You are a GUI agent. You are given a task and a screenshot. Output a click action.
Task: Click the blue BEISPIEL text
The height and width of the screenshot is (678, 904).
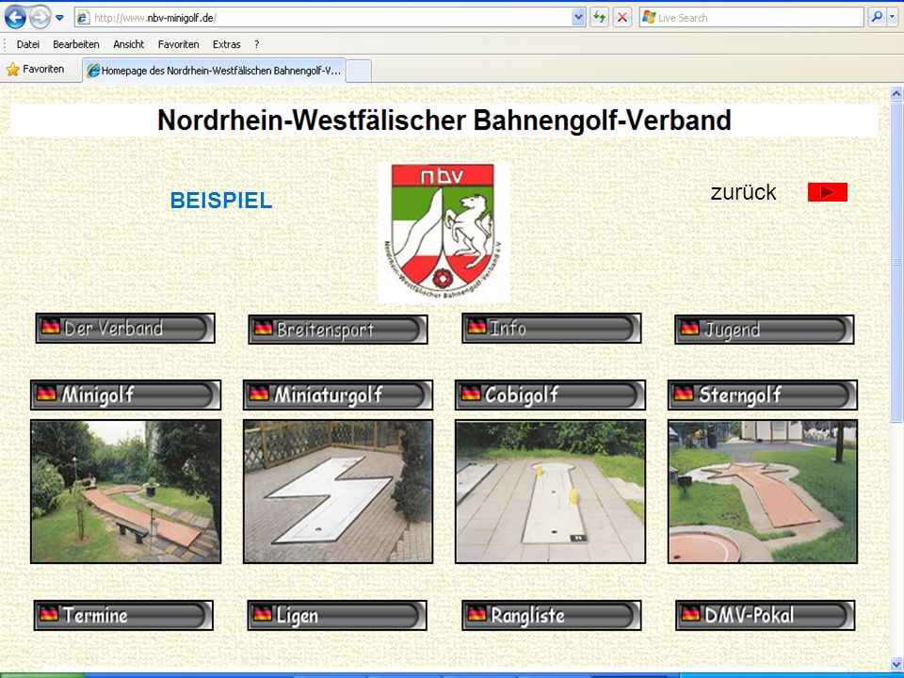click(221, 201)
